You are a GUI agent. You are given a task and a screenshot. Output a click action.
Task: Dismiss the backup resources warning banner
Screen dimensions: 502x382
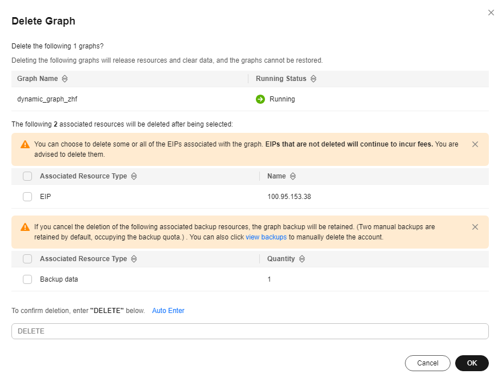475,227
